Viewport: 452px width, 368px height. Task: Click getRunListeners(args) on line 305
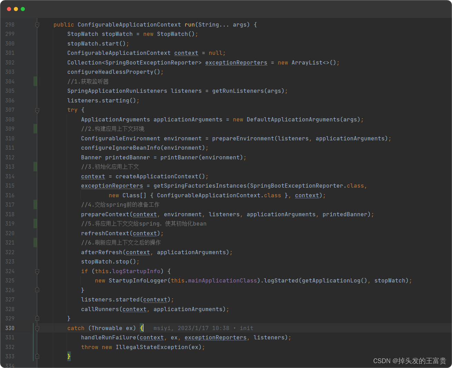tap(248, 91)
